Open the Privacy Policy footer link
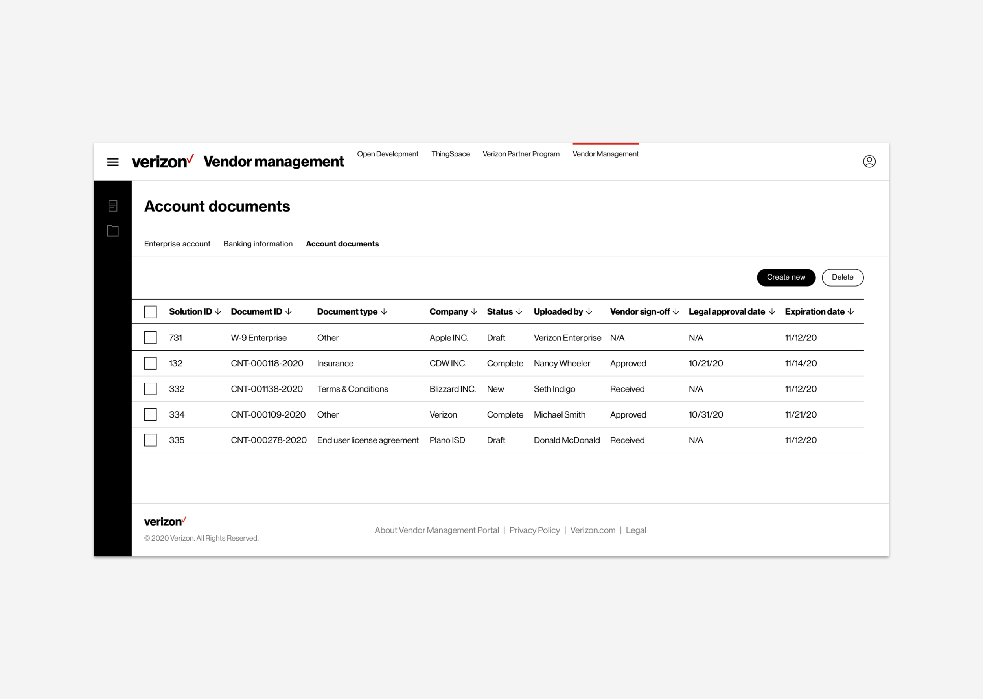 tap(534, 530)
